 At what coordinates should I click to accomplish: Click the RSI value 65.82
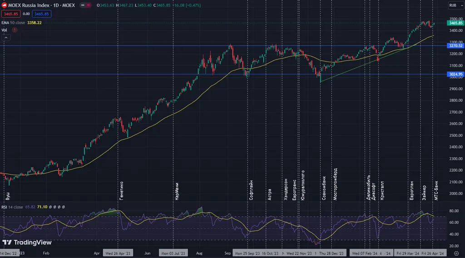(30, 207)
